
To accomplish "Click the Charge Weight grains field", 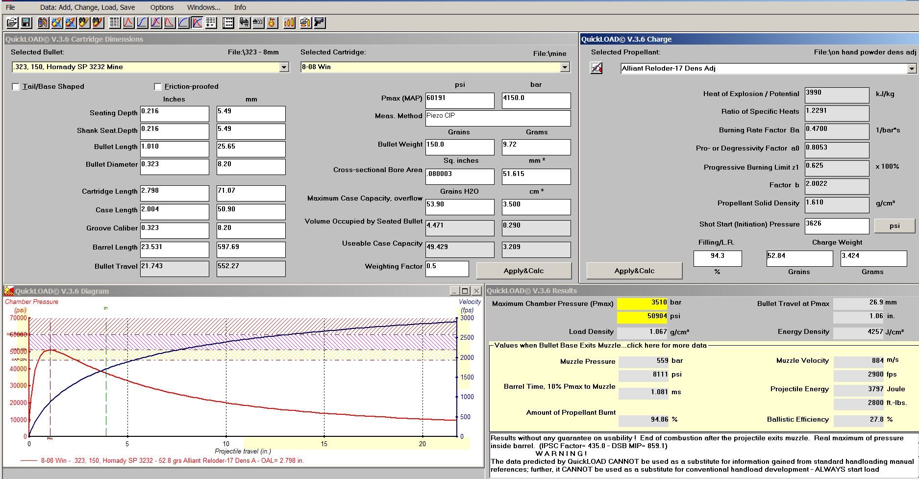I will 799,258.
